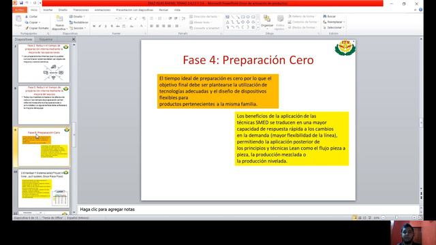Image resolution: width=436 pixels, height=245 pixels.
Task: Open the Seleccionar dropdown
Action: coord(334,27)
